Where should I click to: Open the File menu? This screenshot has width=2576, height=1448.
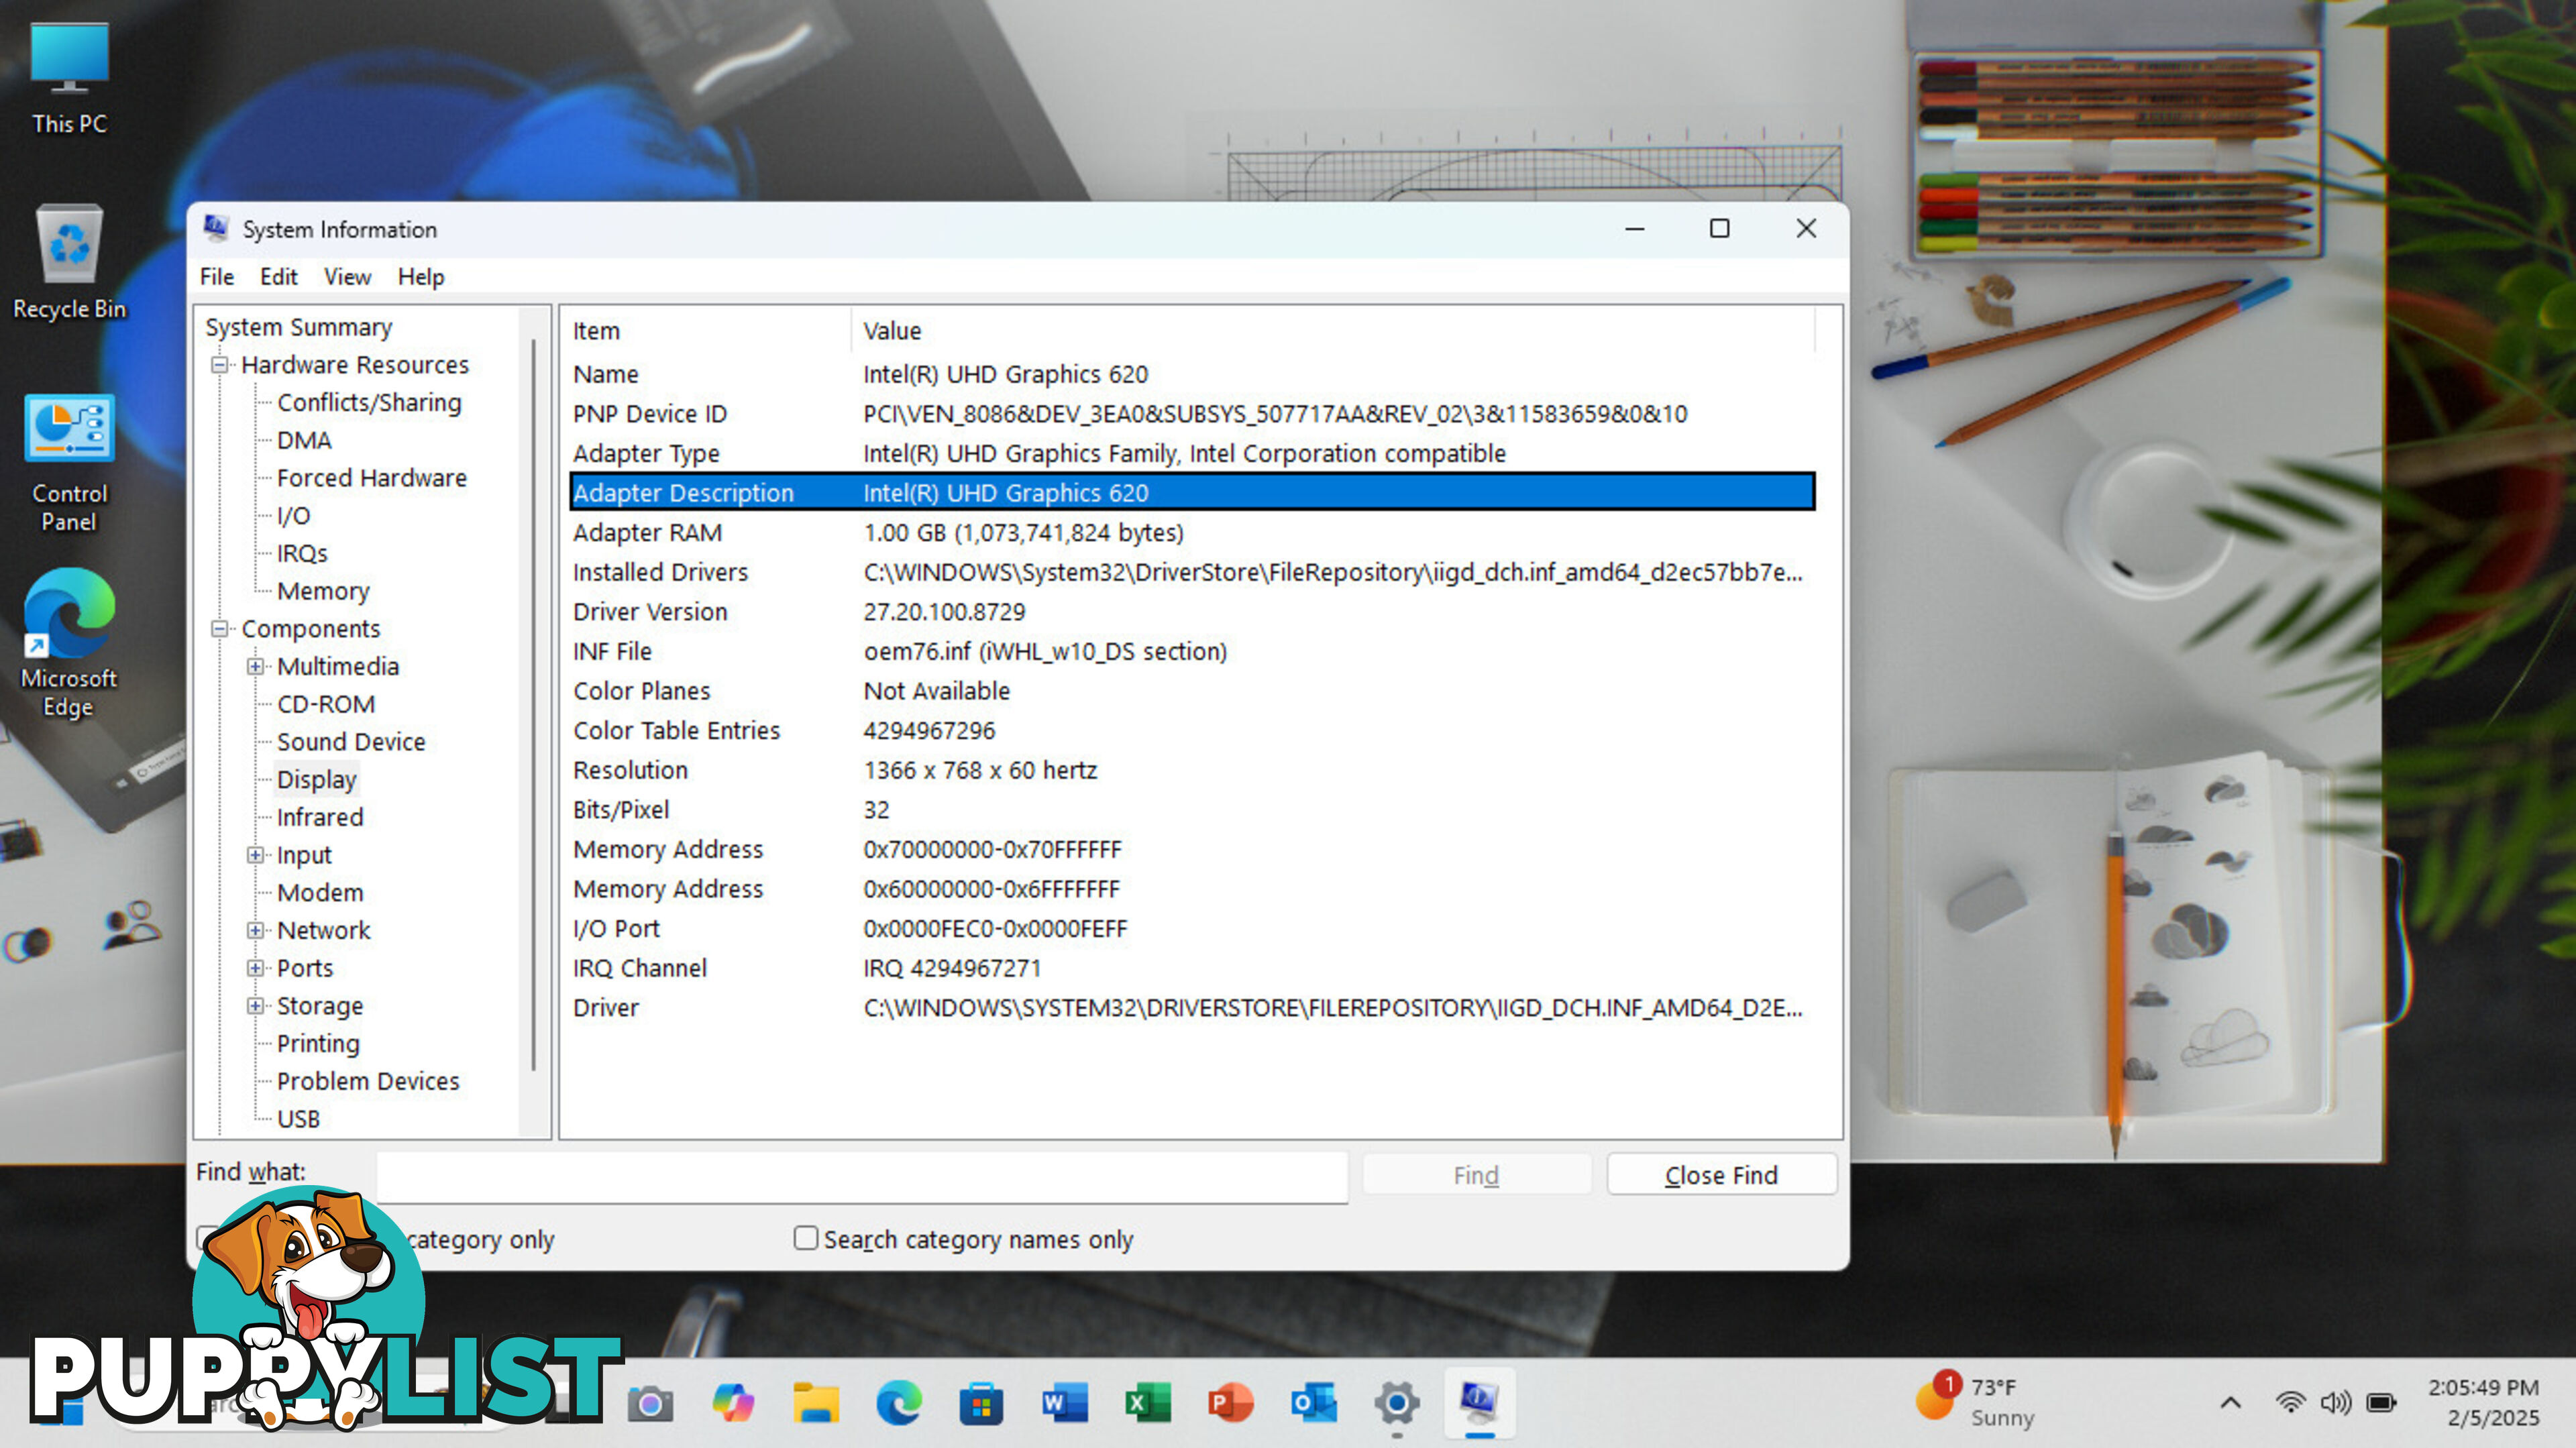(x=217, y=277)
